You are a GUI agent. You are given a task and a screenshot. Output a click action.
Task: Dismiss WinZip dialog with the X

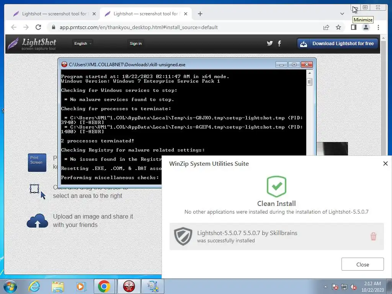pos(385,163)
